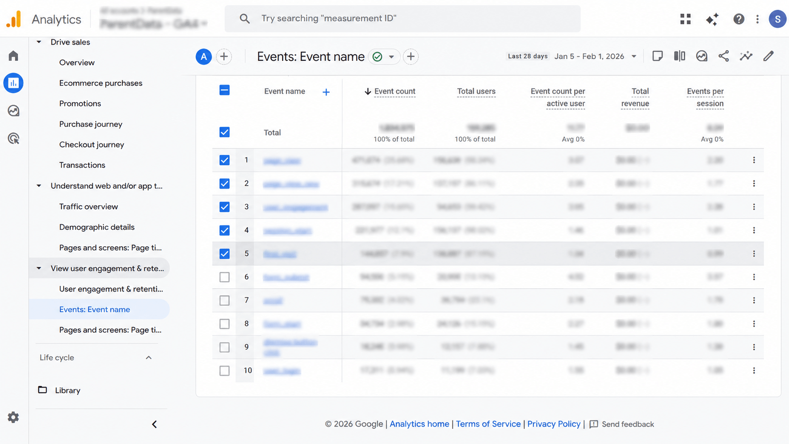
Task: Open Traffic overview report
Action: coord(89,207)
